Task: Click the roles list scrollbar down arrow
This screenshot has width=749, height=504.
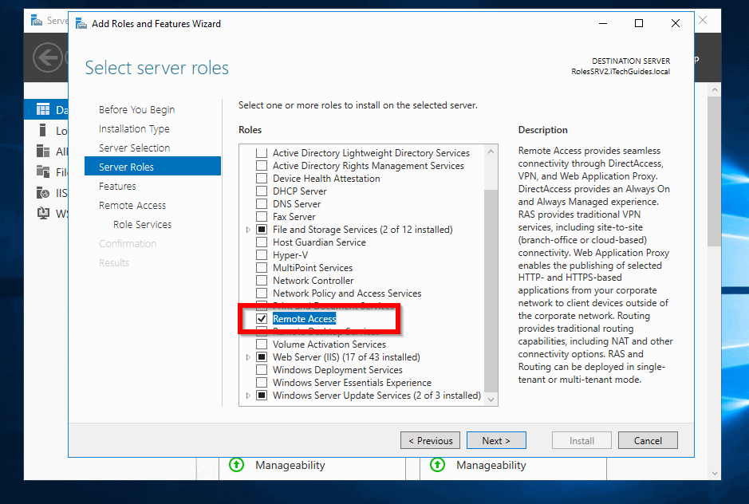Action: pyautogui.click(x=491, y=399)
